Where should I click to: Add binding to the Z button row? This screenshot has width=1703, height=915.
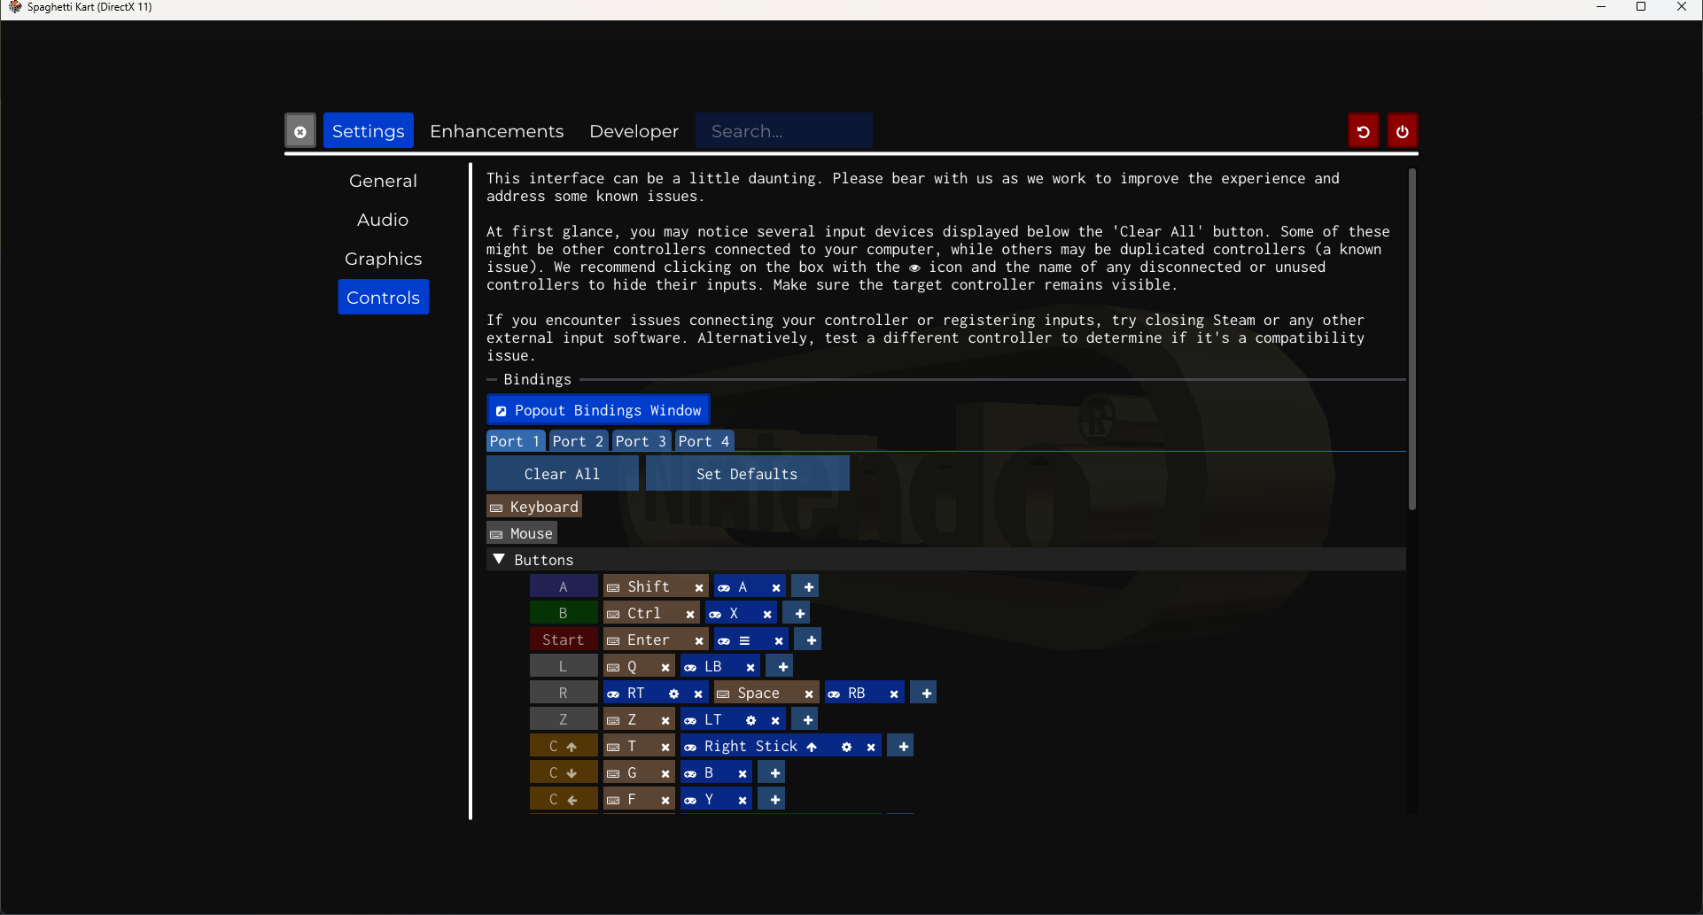point(807,720)
